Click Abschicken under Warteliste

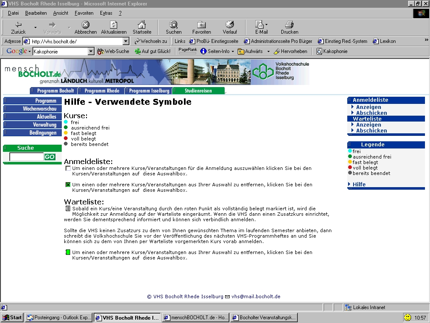371,130
